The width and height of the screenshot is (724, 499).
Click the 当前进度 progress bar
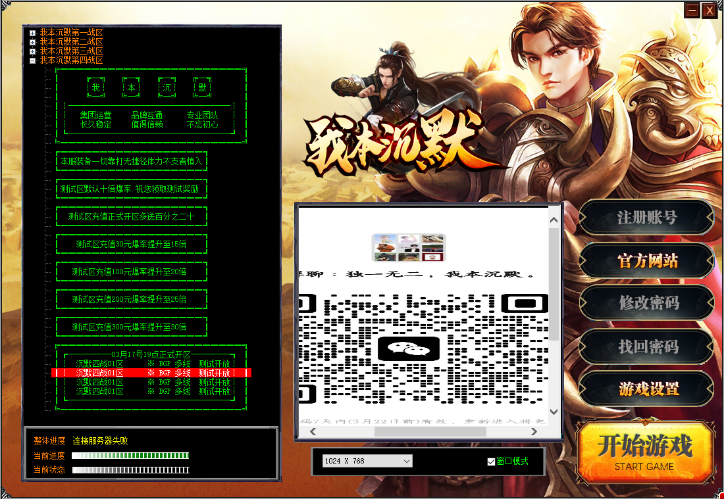pos(130,456)
